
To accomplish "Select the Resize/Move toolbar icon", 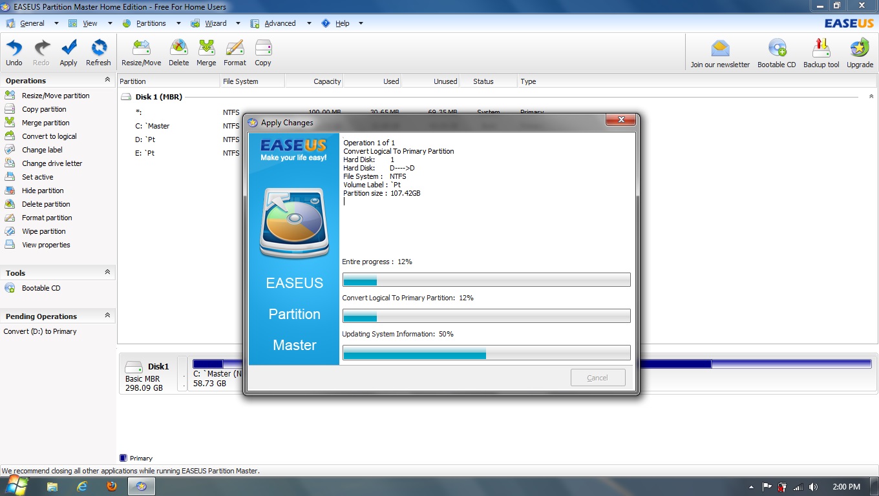I will click(x=142, y=53).
